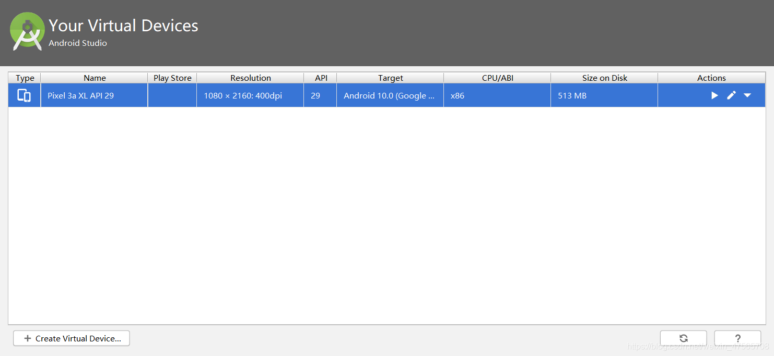The height and width of the screenshot is (356, 774).
Task: Click the Actions column header
Action: tap(711, 78)
